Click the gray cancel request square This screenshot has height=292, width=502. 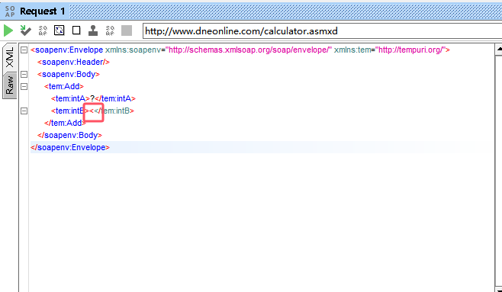[127, 30]
